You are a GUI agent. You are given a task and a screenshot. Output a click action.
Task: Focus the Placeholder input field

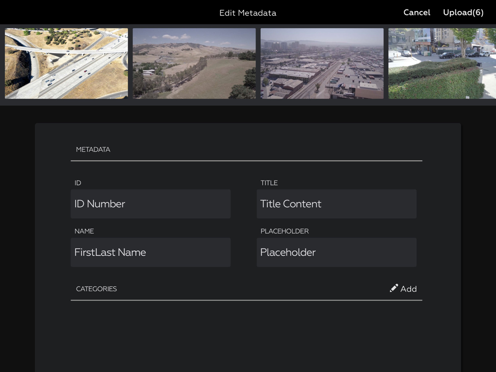tap(337, 252)
